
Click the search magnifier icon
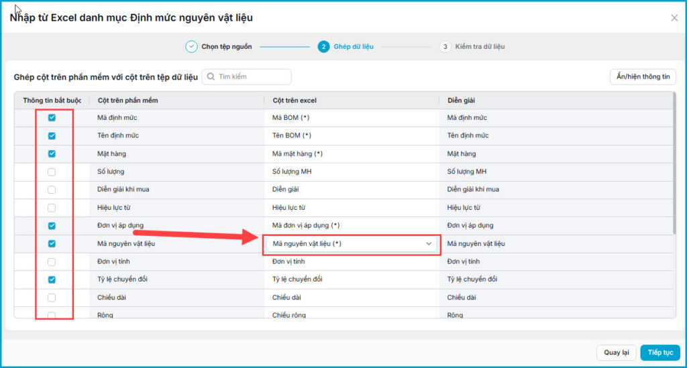click(211, 76)
